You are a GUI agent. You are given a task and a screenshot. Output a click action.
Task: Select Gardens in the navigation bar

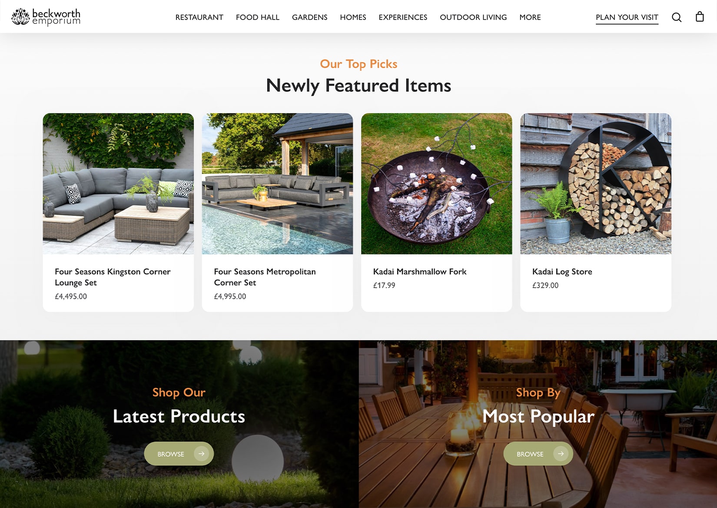[310, 17]
